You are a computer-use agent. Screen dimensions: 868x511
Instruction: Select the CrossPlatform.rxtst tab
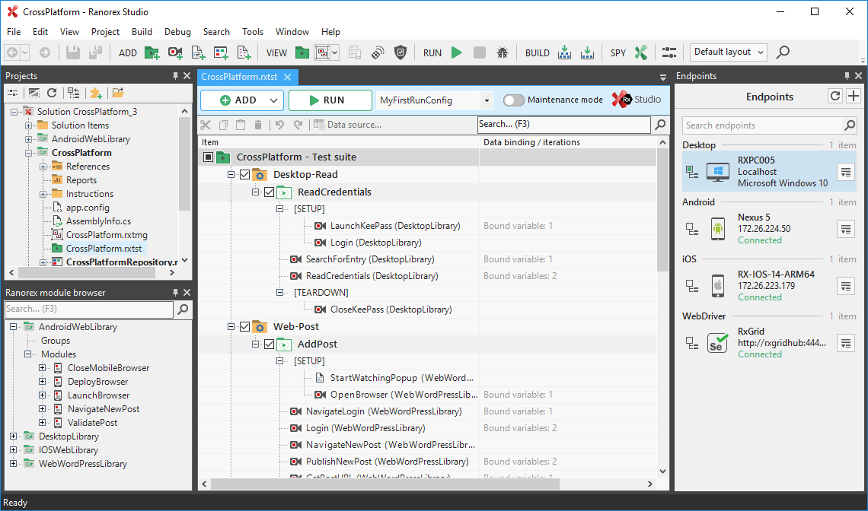pos(240,77)
